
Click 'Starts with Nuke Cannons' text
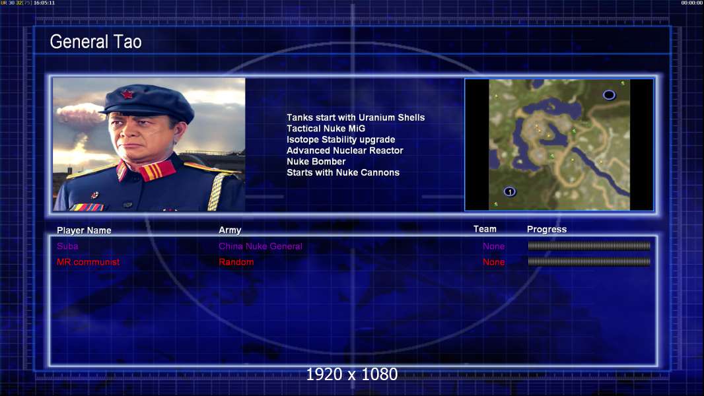[x=343, y=172]
